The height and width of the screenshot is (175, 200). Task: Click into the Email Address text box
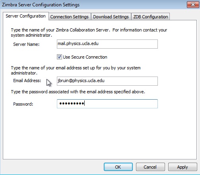tap(107, 81)
